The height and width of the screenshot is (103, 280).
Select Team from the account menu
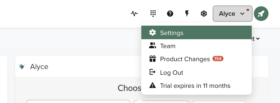(197, 46)
